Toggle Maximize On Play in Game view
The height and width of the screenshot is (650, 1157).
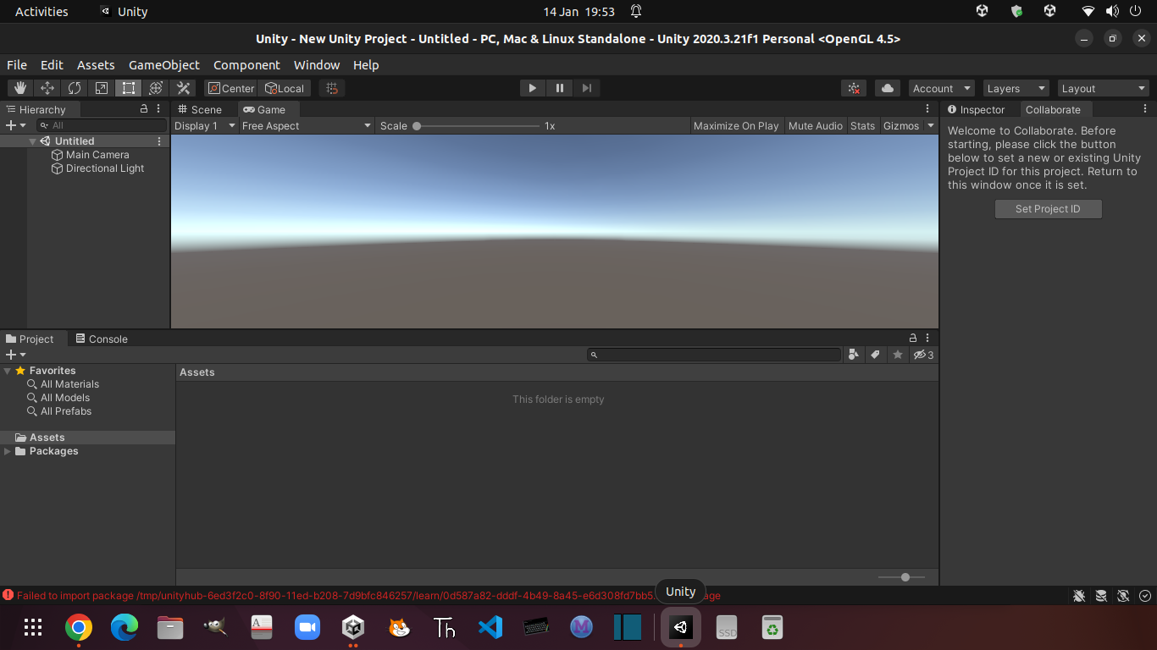(735, 125)
